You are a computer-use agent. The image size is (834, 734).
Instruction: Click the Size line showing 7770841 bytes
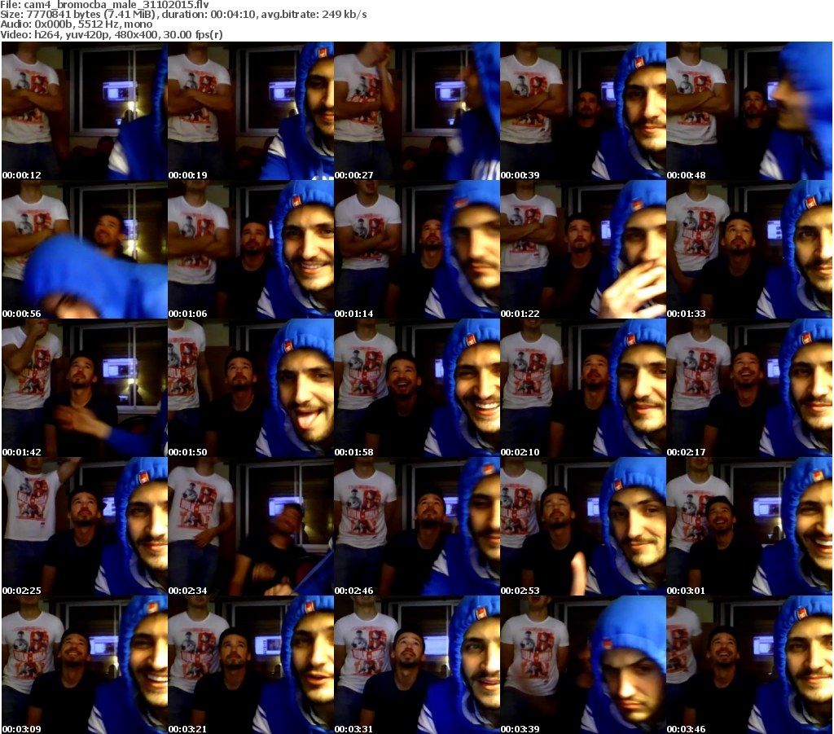tap(183, 15)
